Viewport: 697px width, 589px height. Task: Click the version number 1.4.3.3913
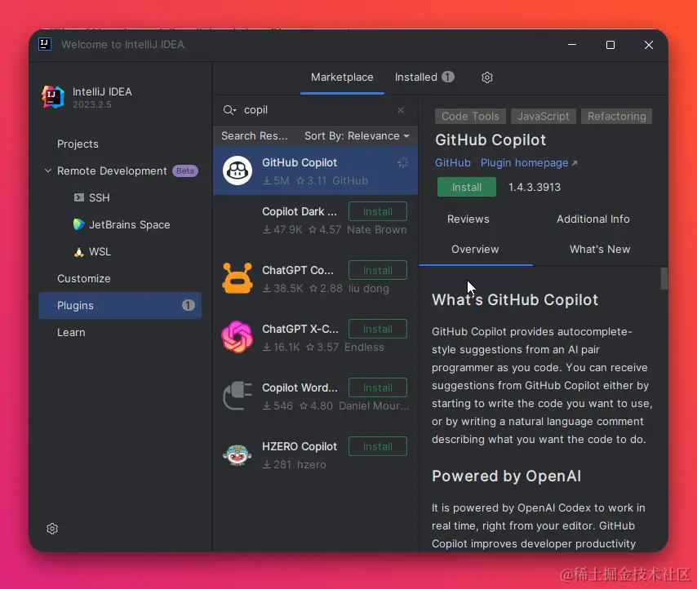(x=535, y=187)
